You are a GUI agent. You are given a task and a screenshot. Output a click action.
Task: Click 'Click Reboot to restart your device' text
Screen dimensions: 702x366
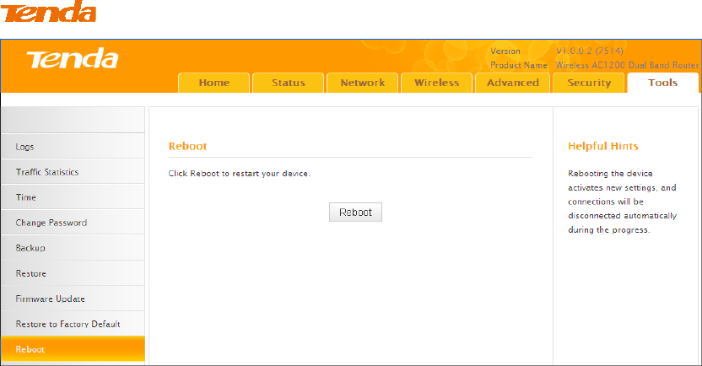click(x=239, y=174)
